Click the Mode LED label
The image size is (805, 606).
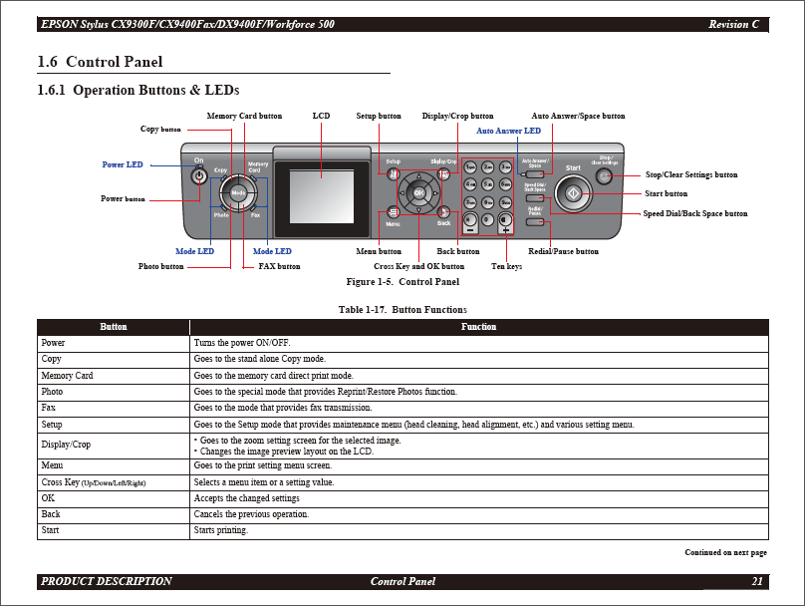193,251
